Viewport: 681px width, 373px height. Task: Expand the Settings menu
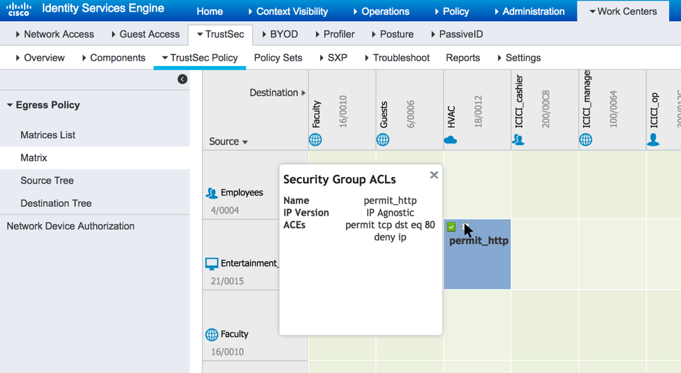(519, 58)
